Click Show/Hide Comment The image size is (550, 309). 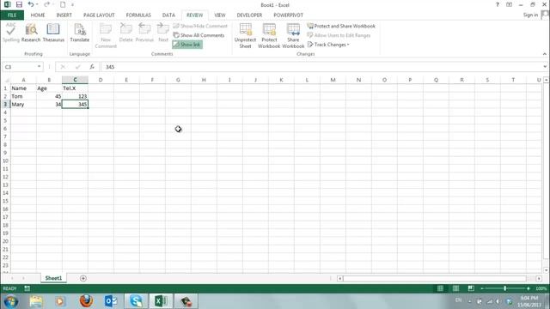pyautogui.click(x=200, y=26)
